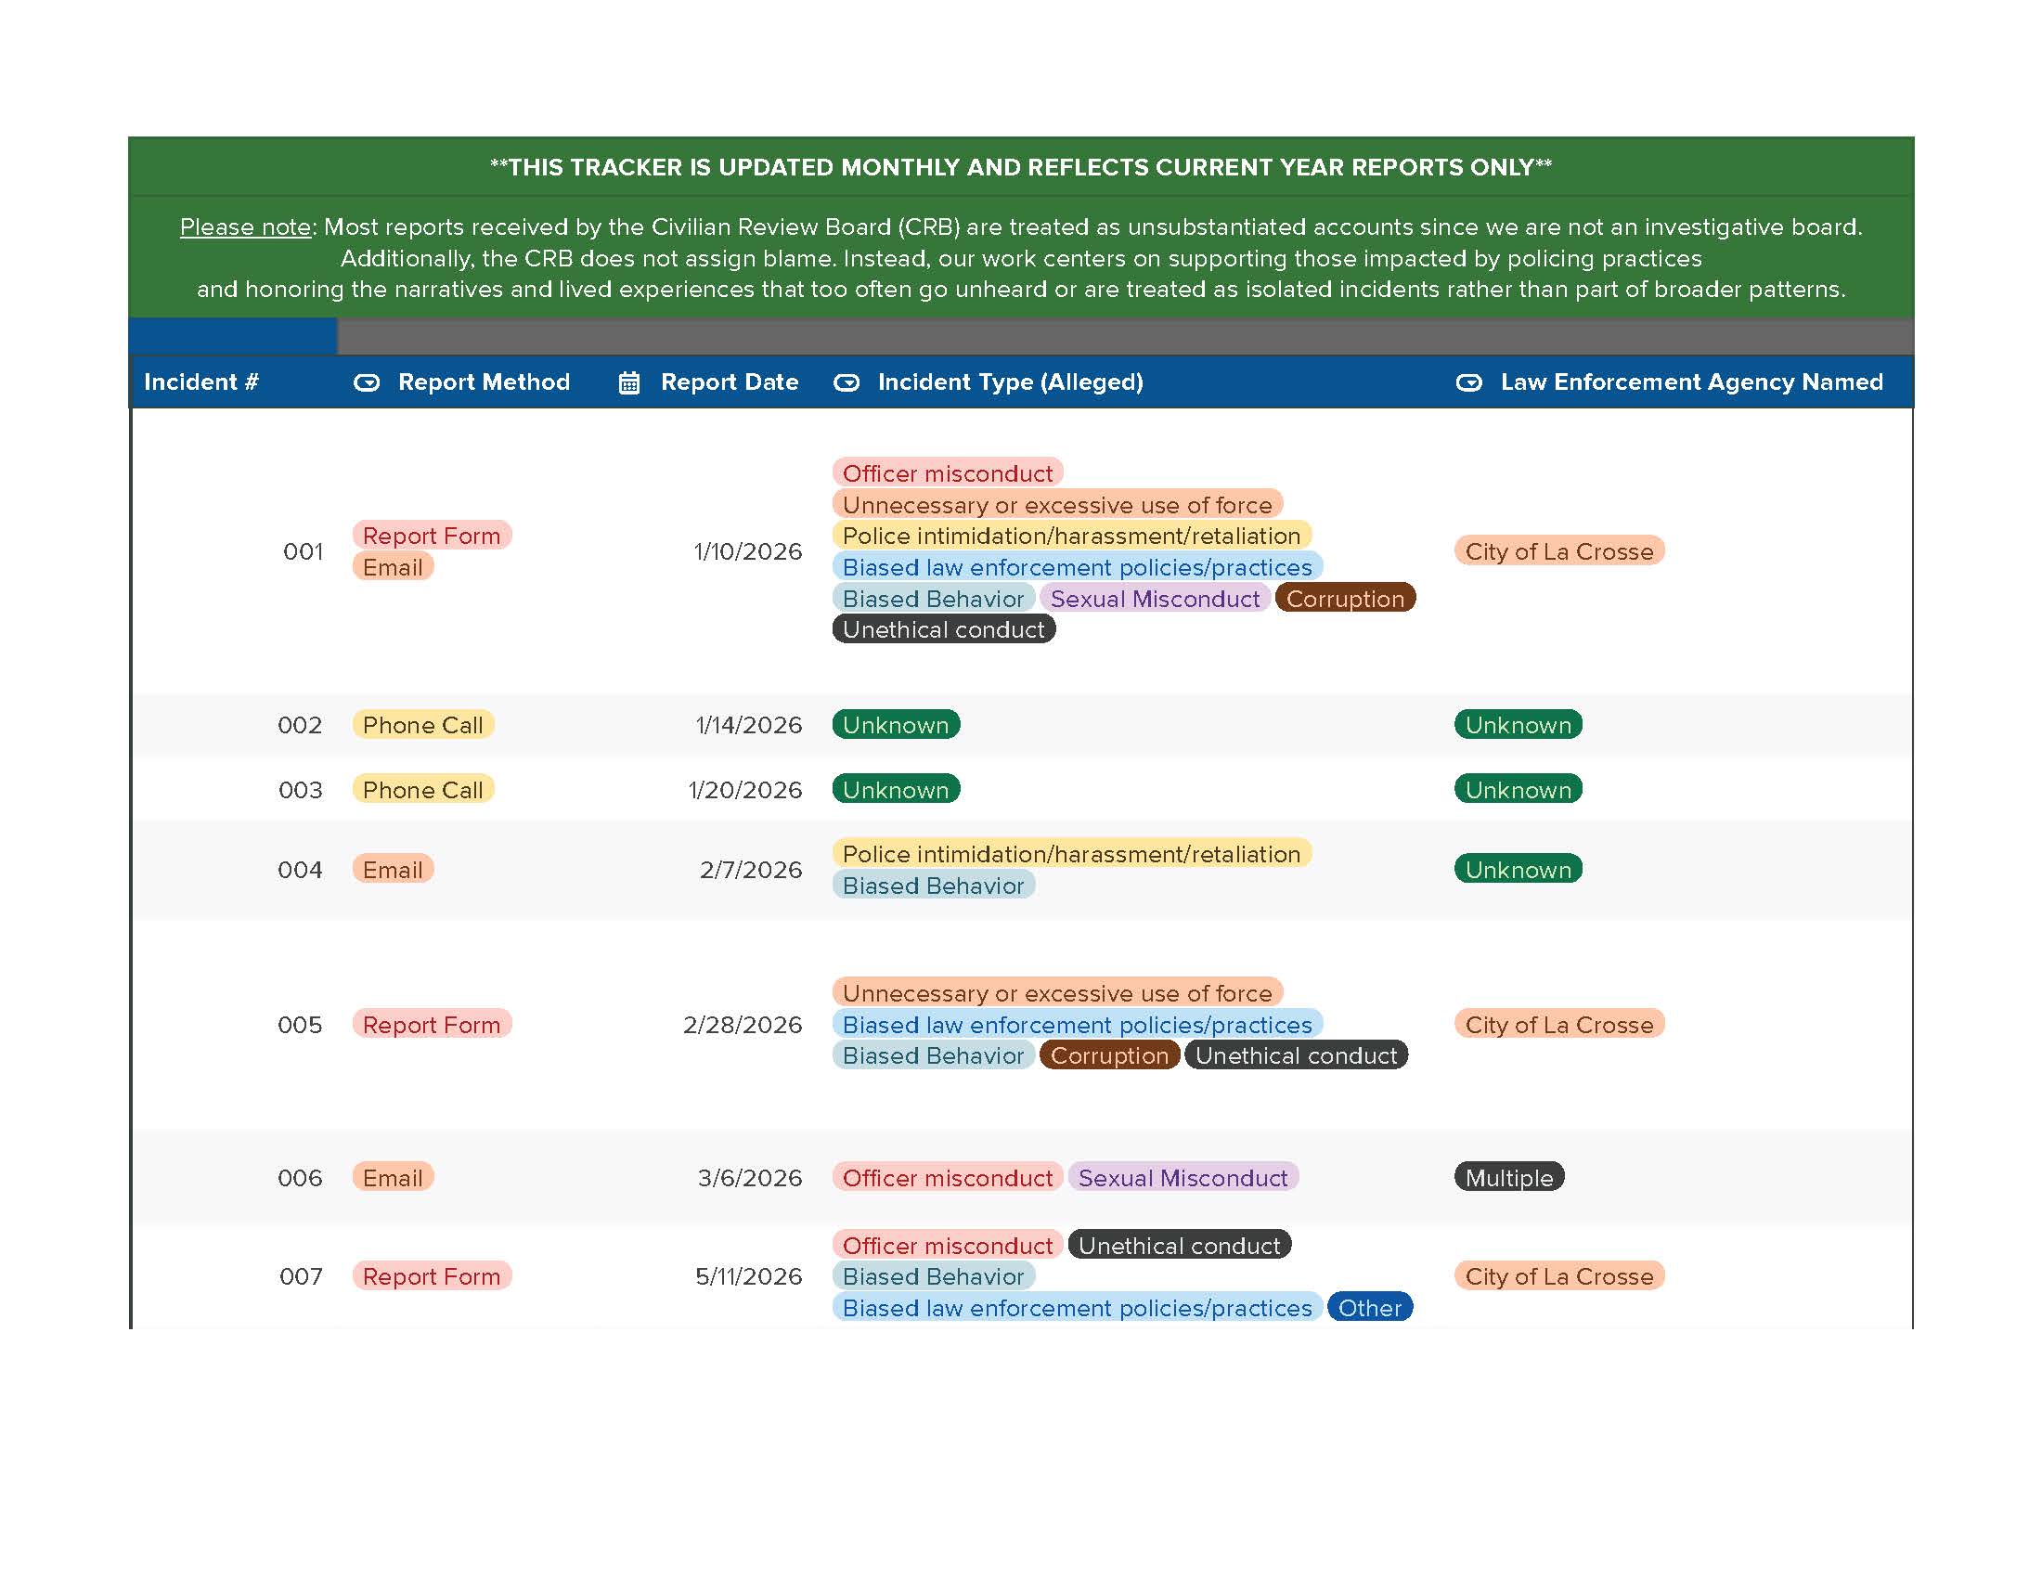Click the dropdown icon beside Report Method
This screenshot has width=2042, height=1578.
coord(367,382)
